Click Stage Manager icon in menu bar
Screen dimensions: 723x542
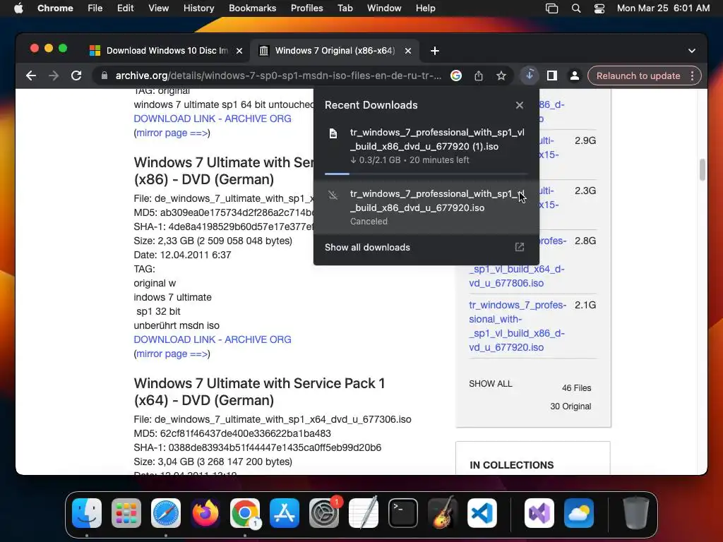click(x=552, y=8)
